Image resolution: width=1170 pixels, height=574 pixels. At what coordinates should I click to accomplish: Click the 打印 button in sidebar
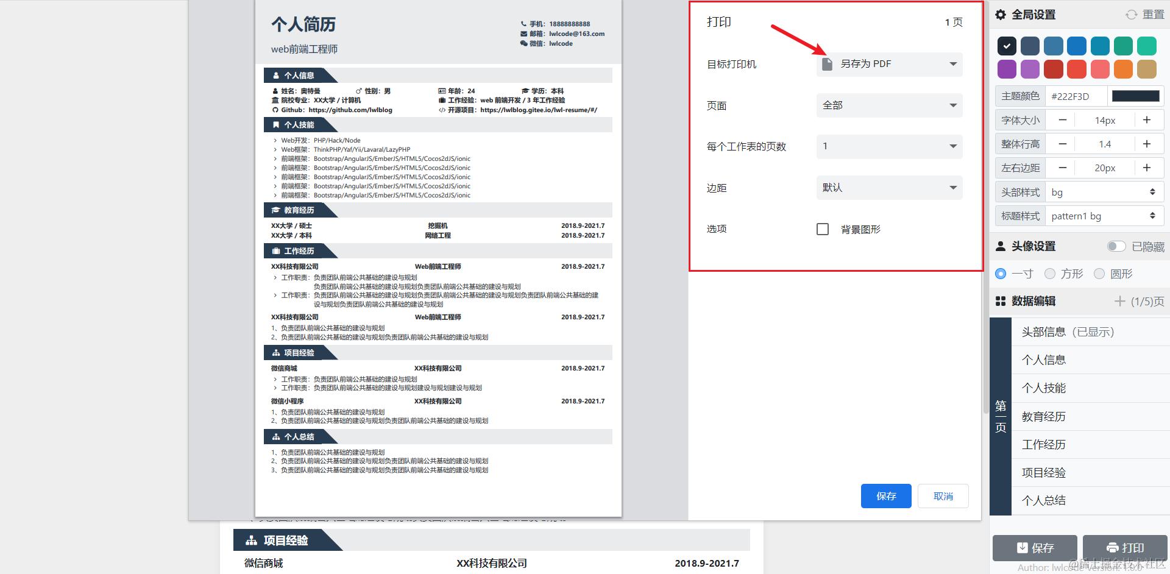[1125, 548]
